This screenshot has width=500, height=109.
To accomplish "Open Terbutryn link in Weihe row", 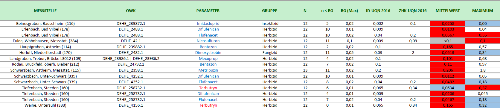I will (x=208, y=105).
